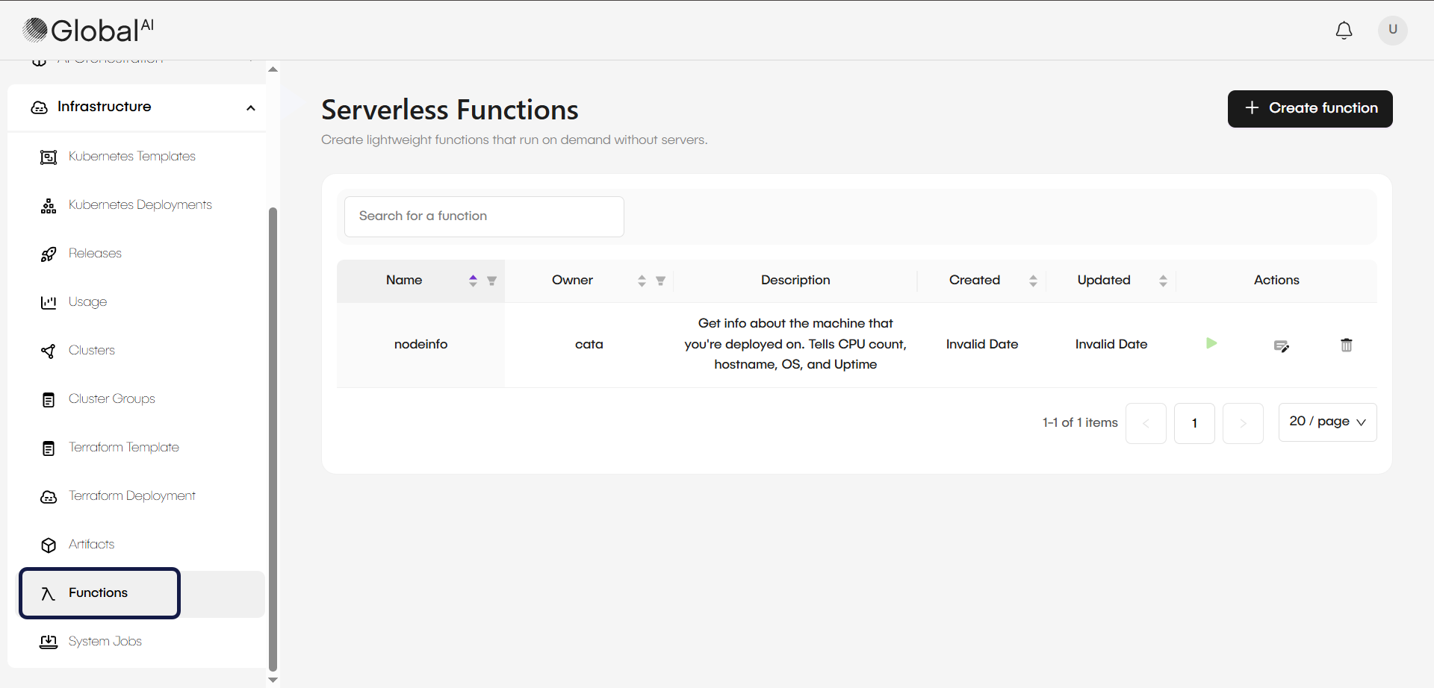Select the Clusters icon

pos(48,351)
